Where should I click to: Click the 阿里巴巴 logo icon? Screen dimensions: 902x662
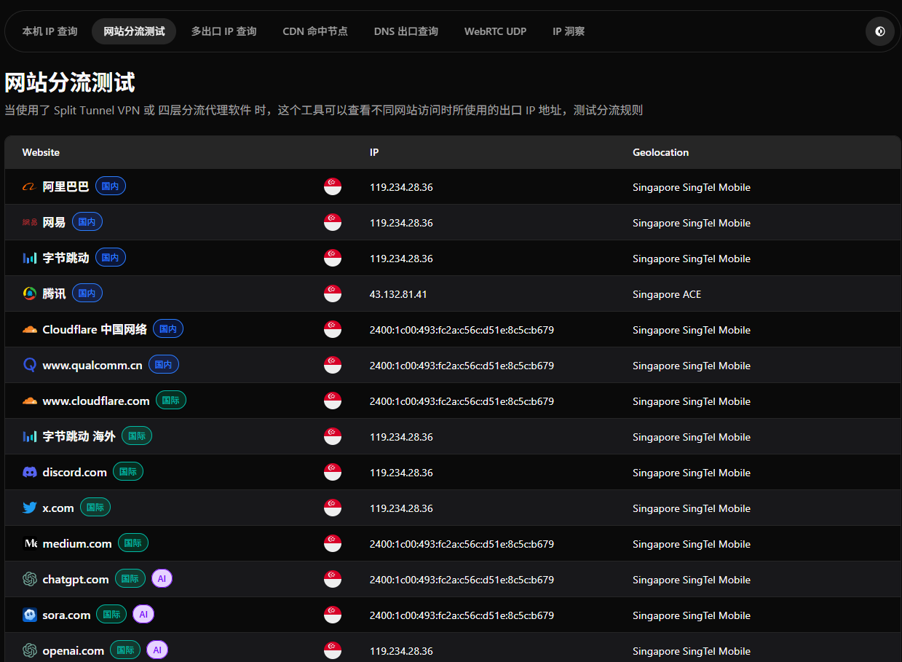tap(29, 187)
